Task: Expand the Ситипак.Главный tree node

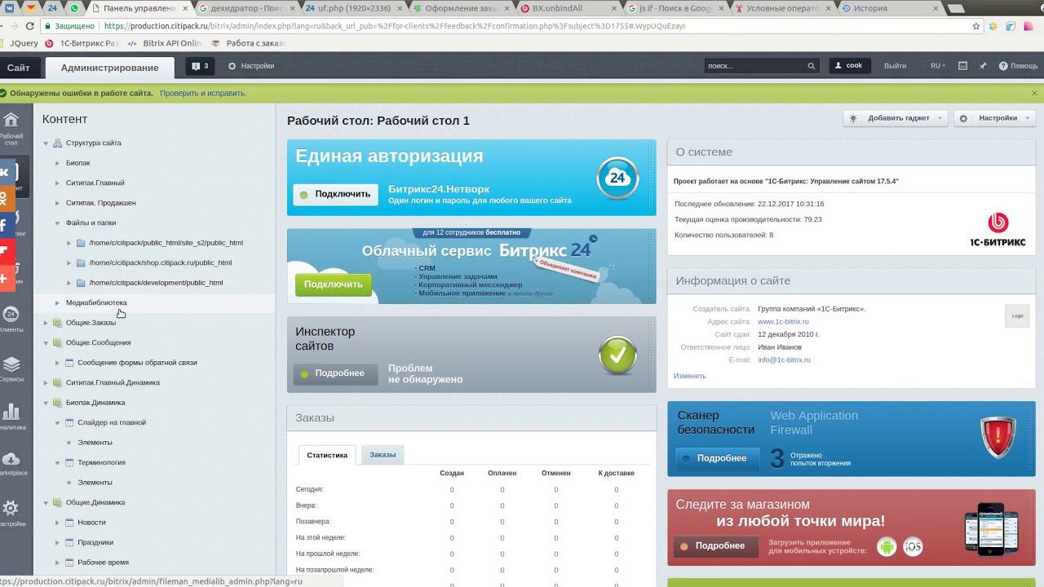Action: 58,183
